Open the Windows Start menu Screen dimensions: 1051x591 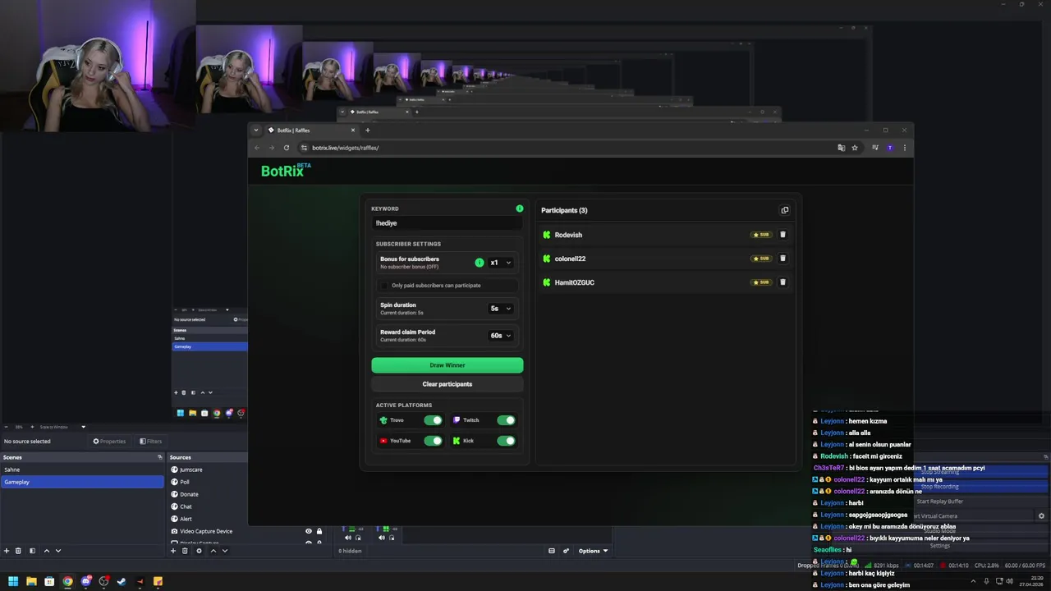[13, 581]
